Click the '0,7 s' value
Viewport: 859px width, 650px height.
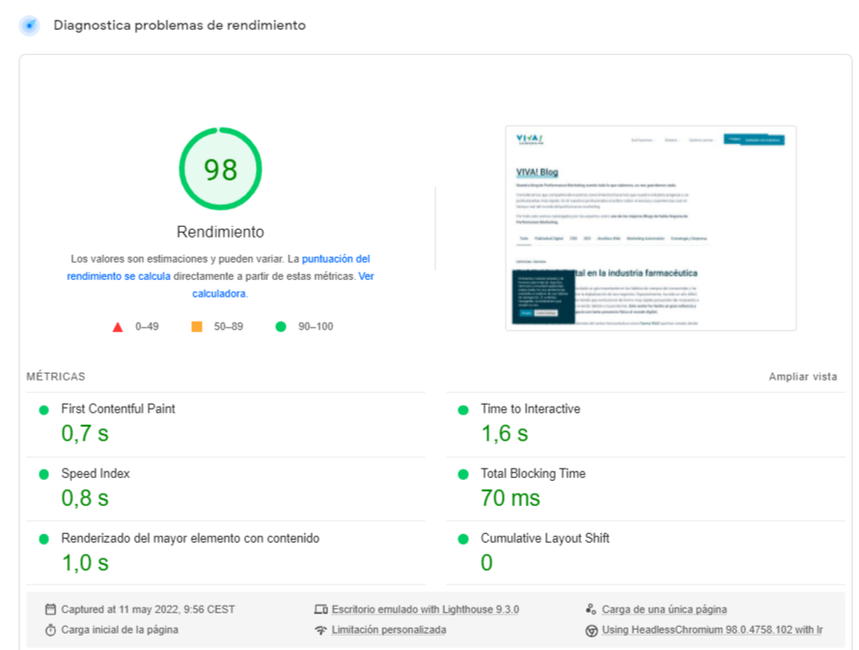[x=85, y=434]
